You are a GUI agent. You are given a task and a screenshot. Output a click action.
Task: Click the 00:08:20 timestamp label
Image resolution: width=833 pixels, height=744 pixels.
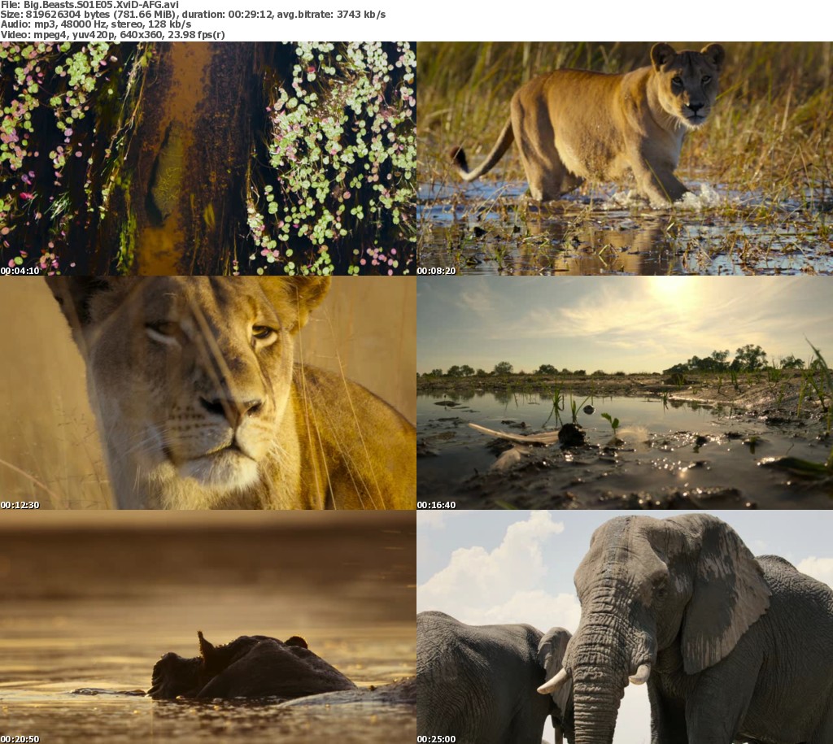[x=436, y=270]
